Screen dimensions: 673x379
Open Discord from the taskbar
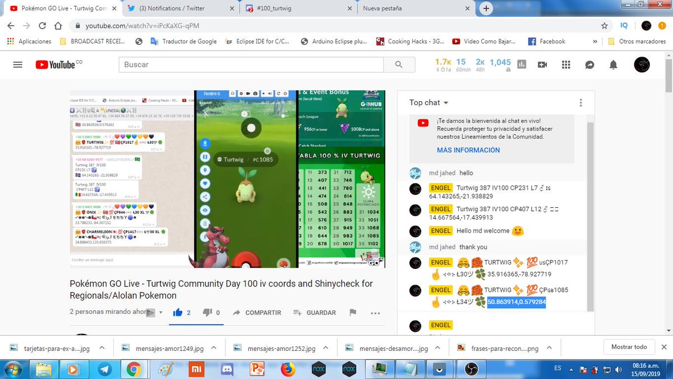[x=227, y=369]
